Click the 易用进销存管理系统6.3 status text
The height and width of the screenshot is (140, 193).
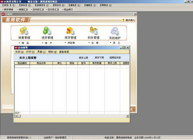point(19,138)
